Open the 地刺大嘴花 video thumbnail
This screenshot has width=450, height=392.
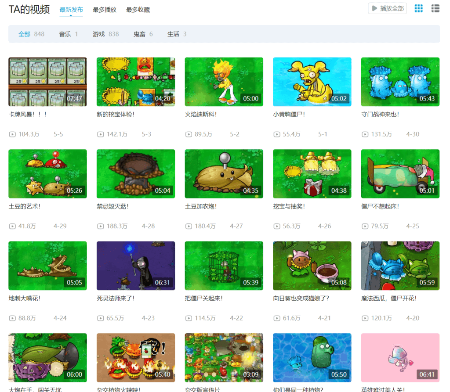(47, 266)
